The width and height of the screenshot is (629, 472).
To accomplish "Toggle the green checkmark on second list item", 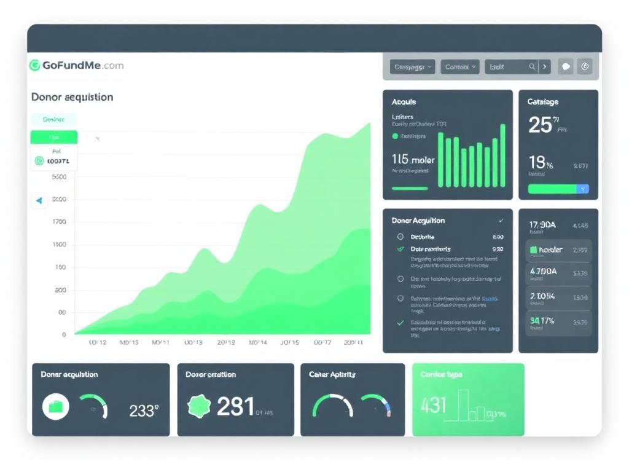I will (x=400, y=249).
